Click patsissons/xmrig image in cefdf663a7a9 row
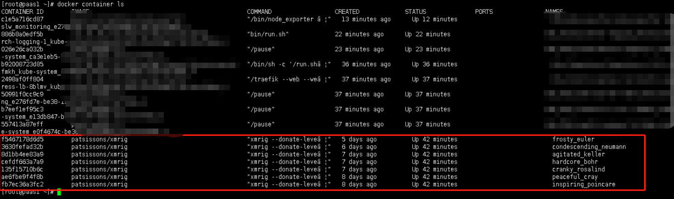The image size is (674, 199). tap(100, 162)
